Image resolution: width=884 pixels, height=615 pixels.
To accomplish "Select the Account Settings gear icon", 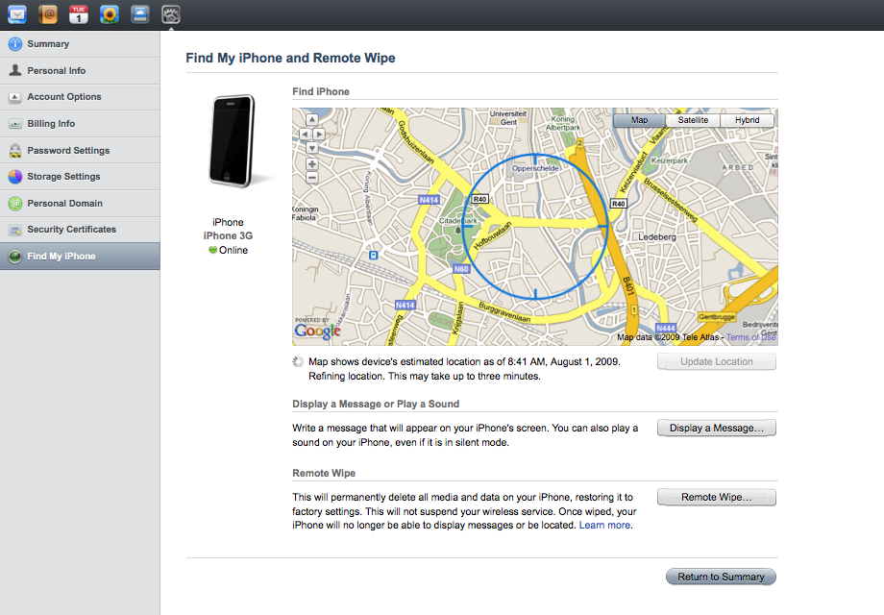I will [170, 14].
